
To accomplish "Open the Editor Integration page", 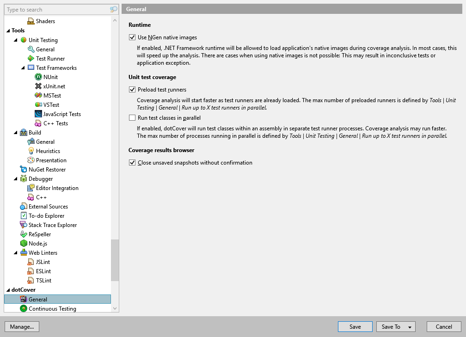I will tap(57, 188).
